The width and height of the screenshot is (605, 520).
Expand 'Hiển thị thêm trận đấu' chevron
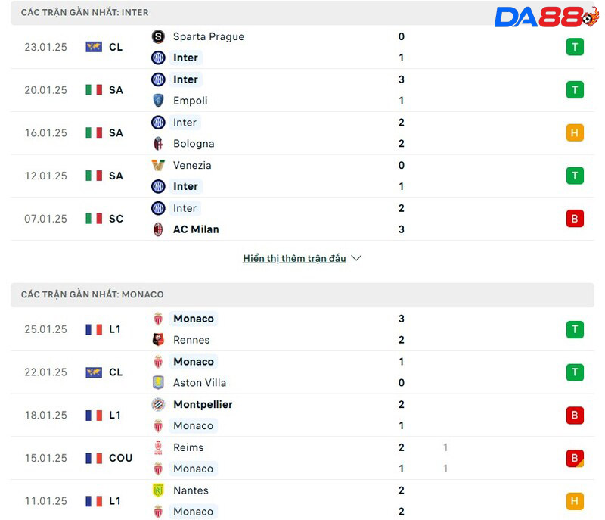click(356, 258)
